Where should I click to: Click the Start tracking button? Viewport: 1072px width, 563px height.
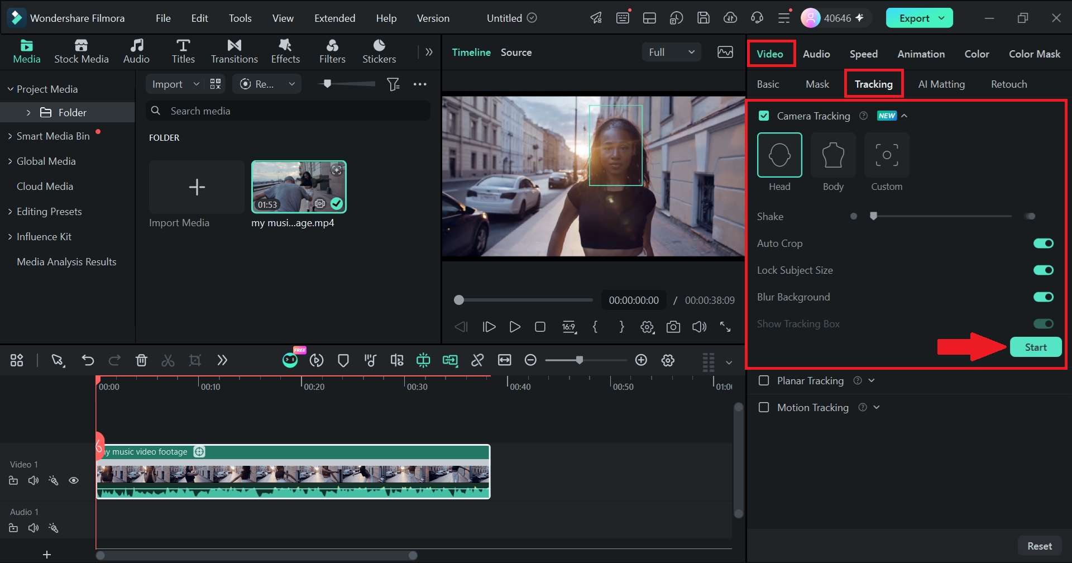(x=1036, y=347)
